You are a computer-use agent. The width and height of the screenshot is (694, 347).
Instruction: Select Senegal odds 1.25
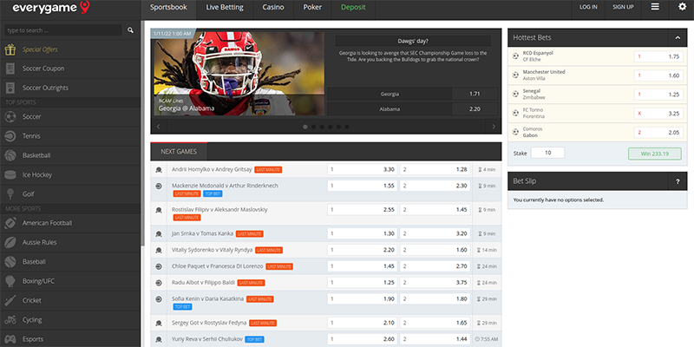click(658, 95)
